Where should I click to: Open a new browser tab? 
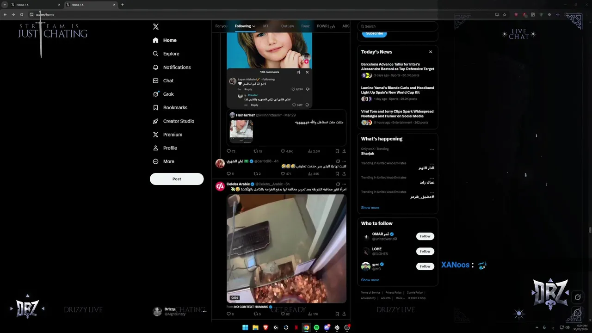pos(122,5)
